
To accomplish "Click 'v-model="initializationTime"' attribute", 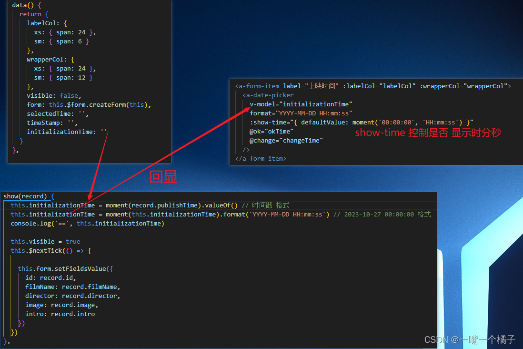I will [301, 104].
